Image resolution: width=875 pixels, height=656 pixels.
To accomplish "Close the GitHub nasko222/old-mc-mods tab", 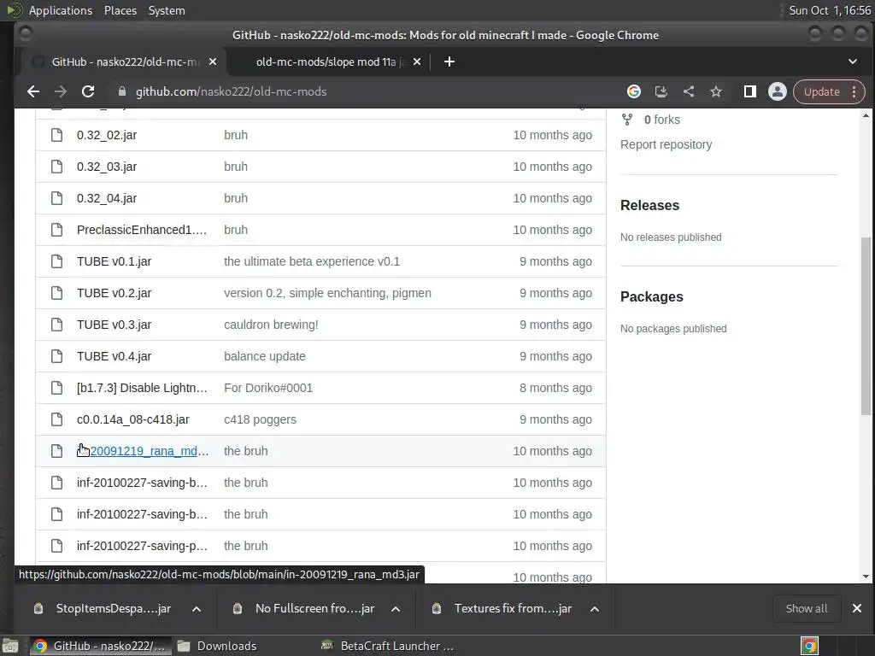I will [x=213, y=61].
